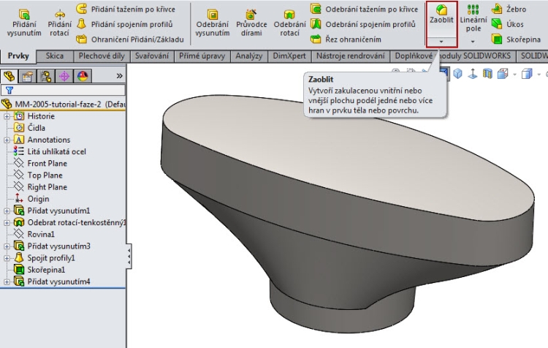This screenshot has height=348, width=548.
Task: Expand the manager panel tabs chevron
Action: coord(120,76)
